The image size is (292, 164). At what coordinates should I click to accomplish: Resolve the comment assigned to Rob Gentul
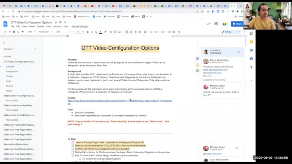click(239, 51)
